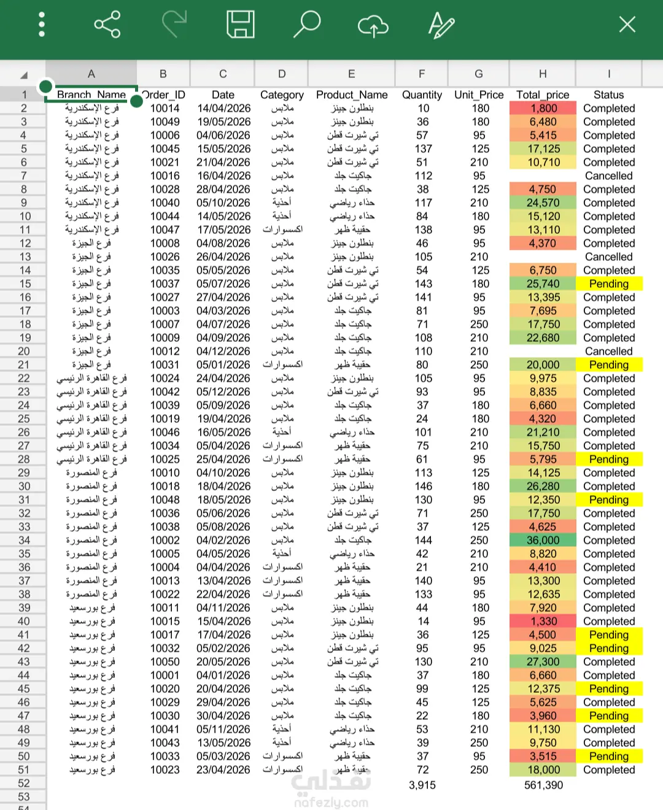Select column B header
Viewport: 663px width, 810px height.
tap(163, 74)
